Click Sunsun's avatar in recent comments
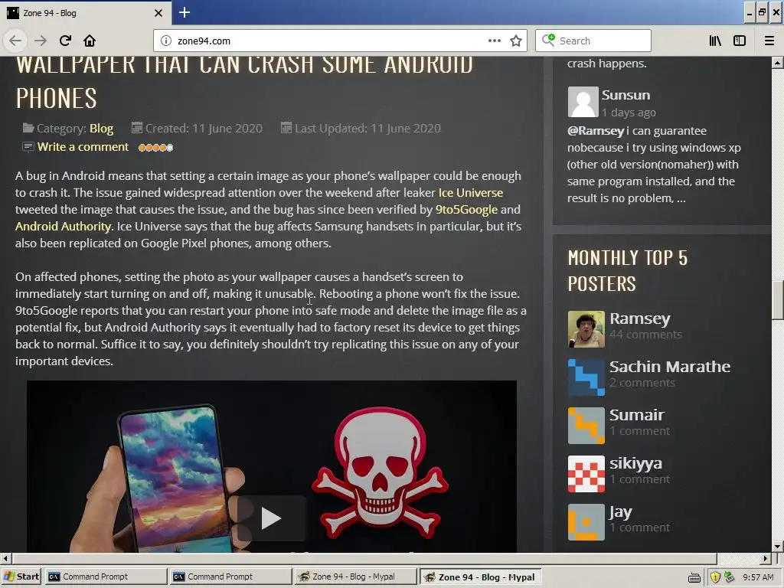The image size is (784, 588). 583,102
